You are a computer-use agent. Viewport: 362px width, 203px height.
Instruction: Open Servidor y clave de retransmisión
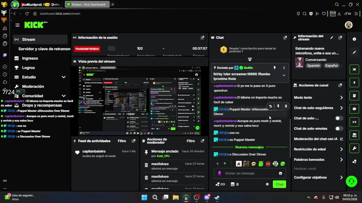point(44,49)
